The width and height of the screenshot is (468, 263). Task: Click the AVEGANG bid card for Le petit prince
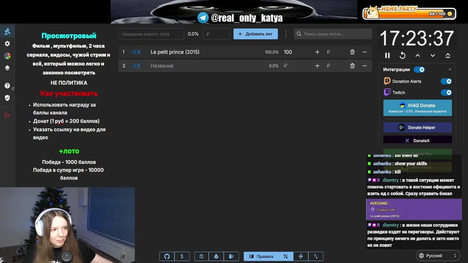coord(414,210)
